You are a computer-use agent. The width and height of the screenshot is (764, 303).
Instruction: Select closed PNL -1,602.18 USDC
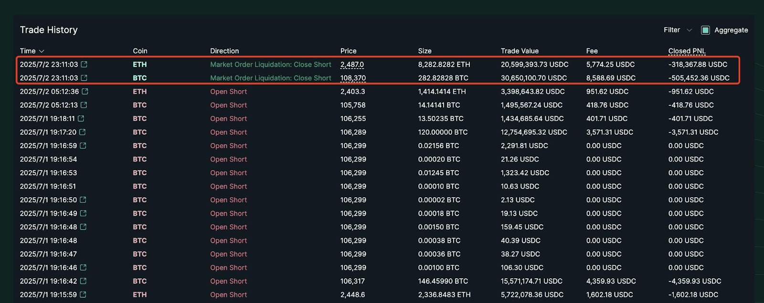point(693,294)
